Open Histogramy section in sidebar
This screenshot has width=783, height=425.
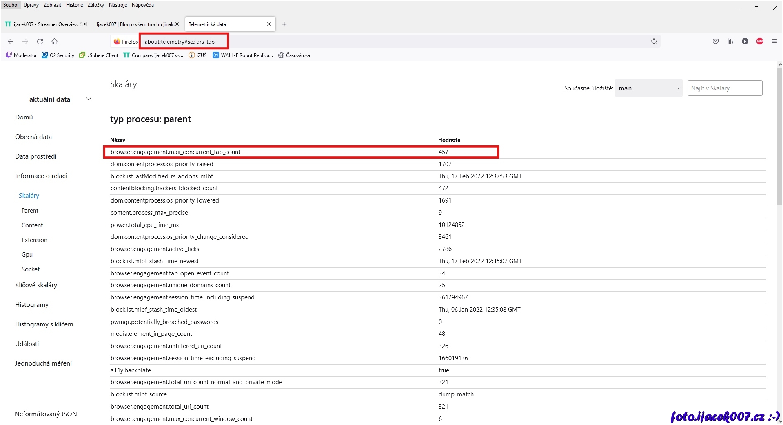tap(32, 305)
